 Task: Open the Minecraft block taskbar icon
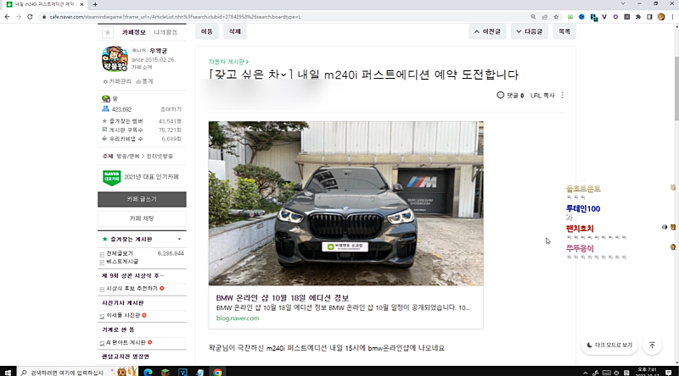165,372
